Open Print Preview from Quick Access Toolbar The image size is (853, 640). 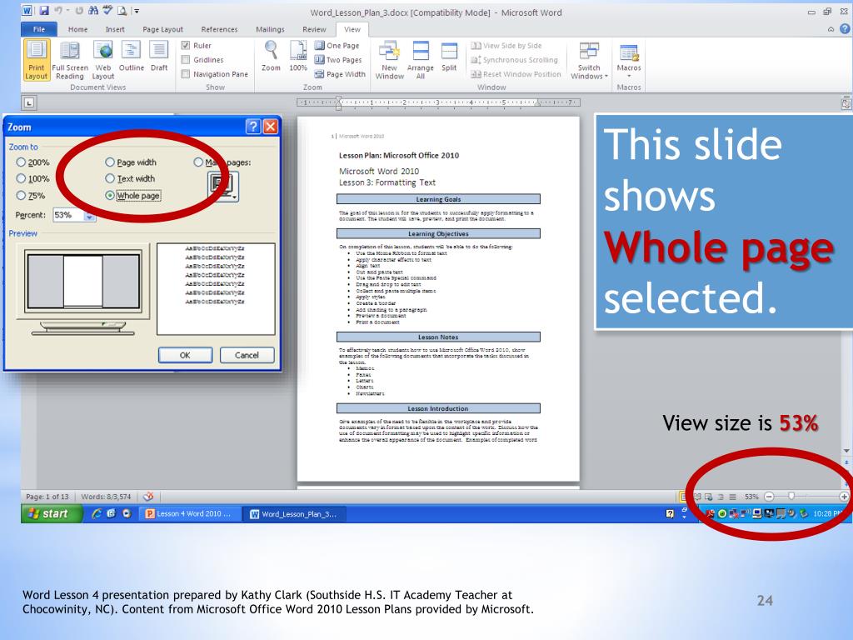click(x=122, y=11)
